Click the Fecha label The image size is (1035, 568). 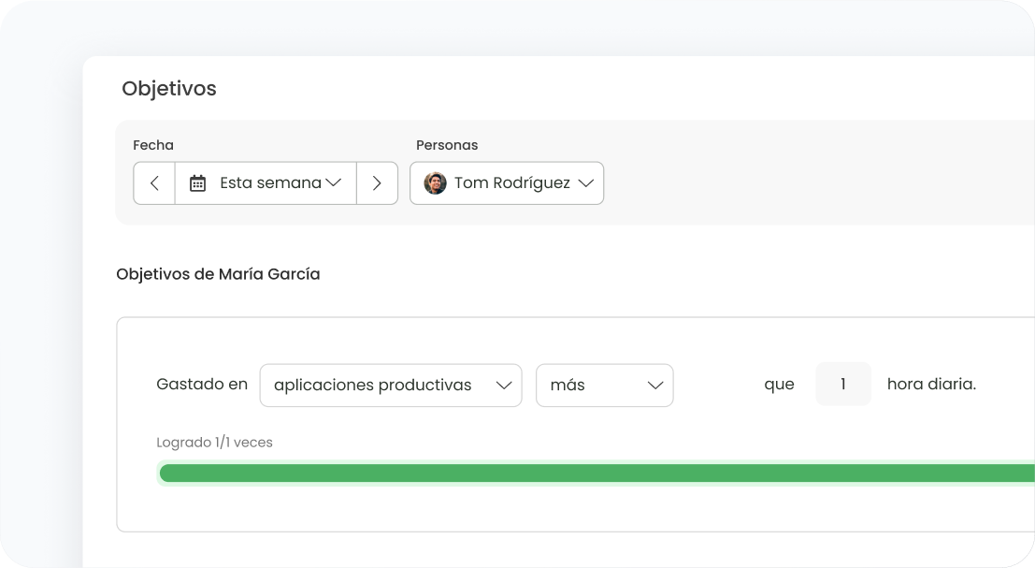coord(153,145)
